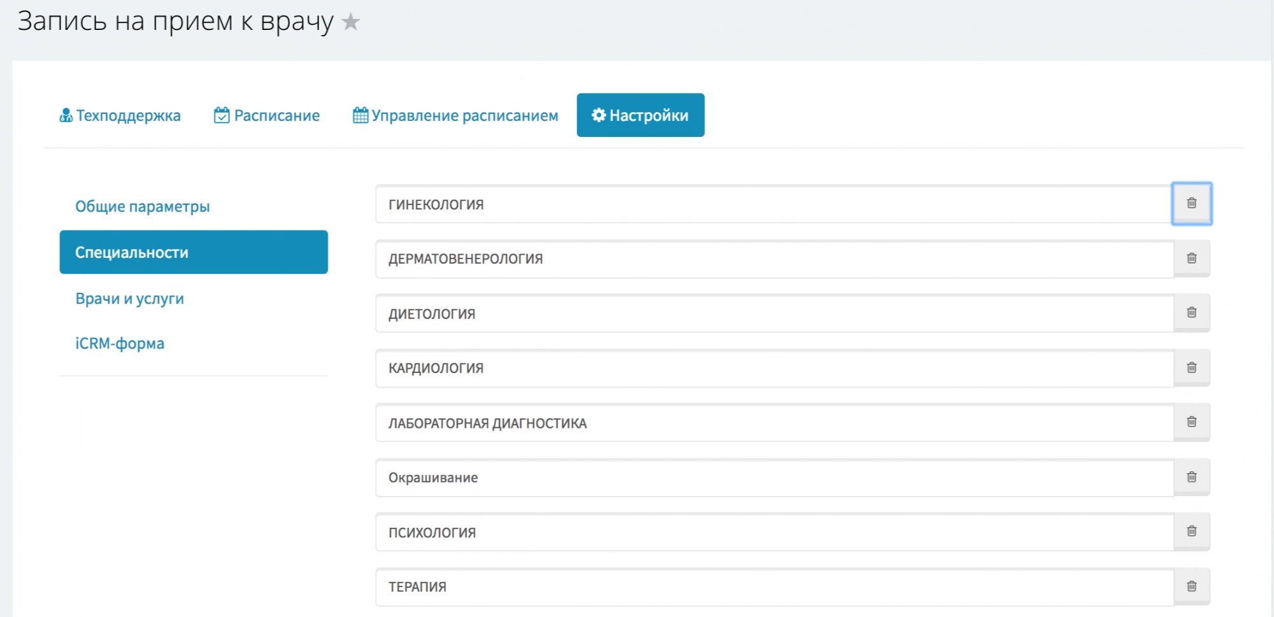The height and width of the screenshot is (617, 1274).
Task: Mark page as favorite with star icon
Action: (350, 22)
